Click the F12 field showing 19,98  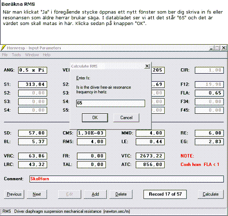click(209, 84)
